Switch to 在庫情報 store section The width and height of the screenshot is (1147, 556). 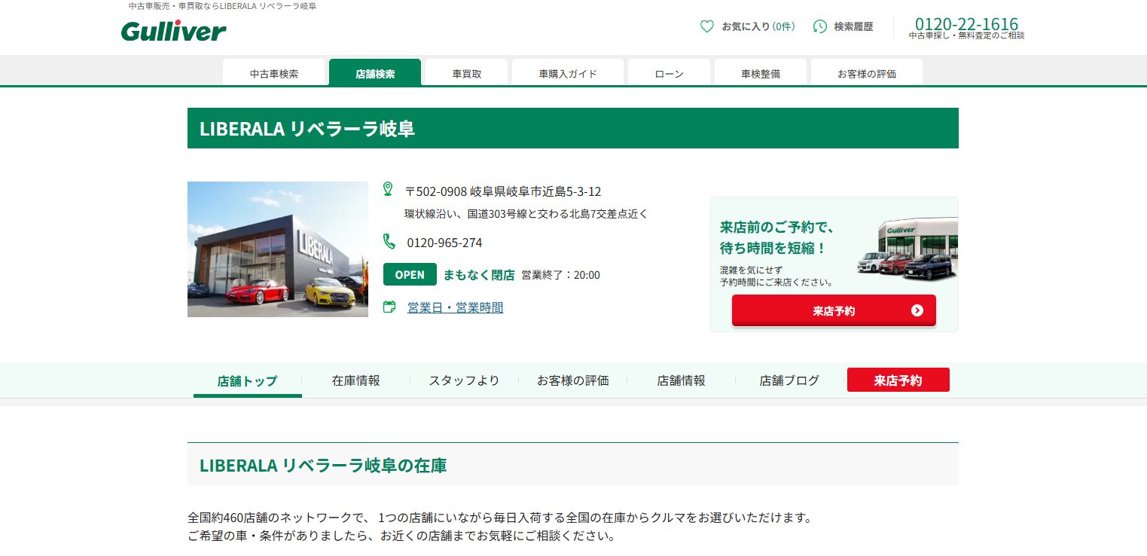pos(355,380)
